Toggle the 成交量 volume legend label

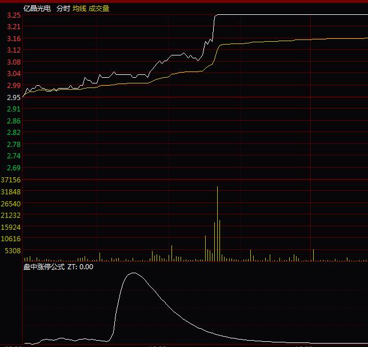99,9
